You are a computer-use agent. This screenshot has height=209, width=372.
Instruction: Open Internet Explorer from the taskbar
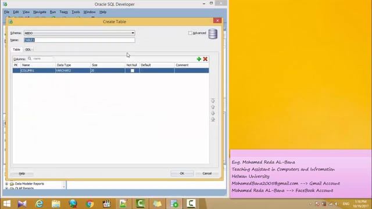[39, 204]
